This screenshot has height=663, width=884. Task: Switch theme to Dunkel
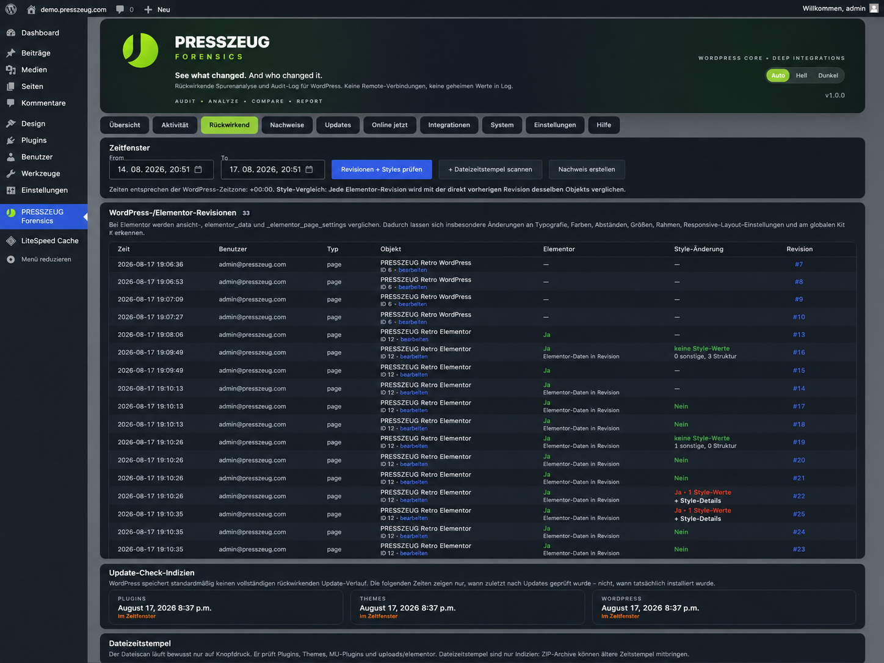coord(828,76)
